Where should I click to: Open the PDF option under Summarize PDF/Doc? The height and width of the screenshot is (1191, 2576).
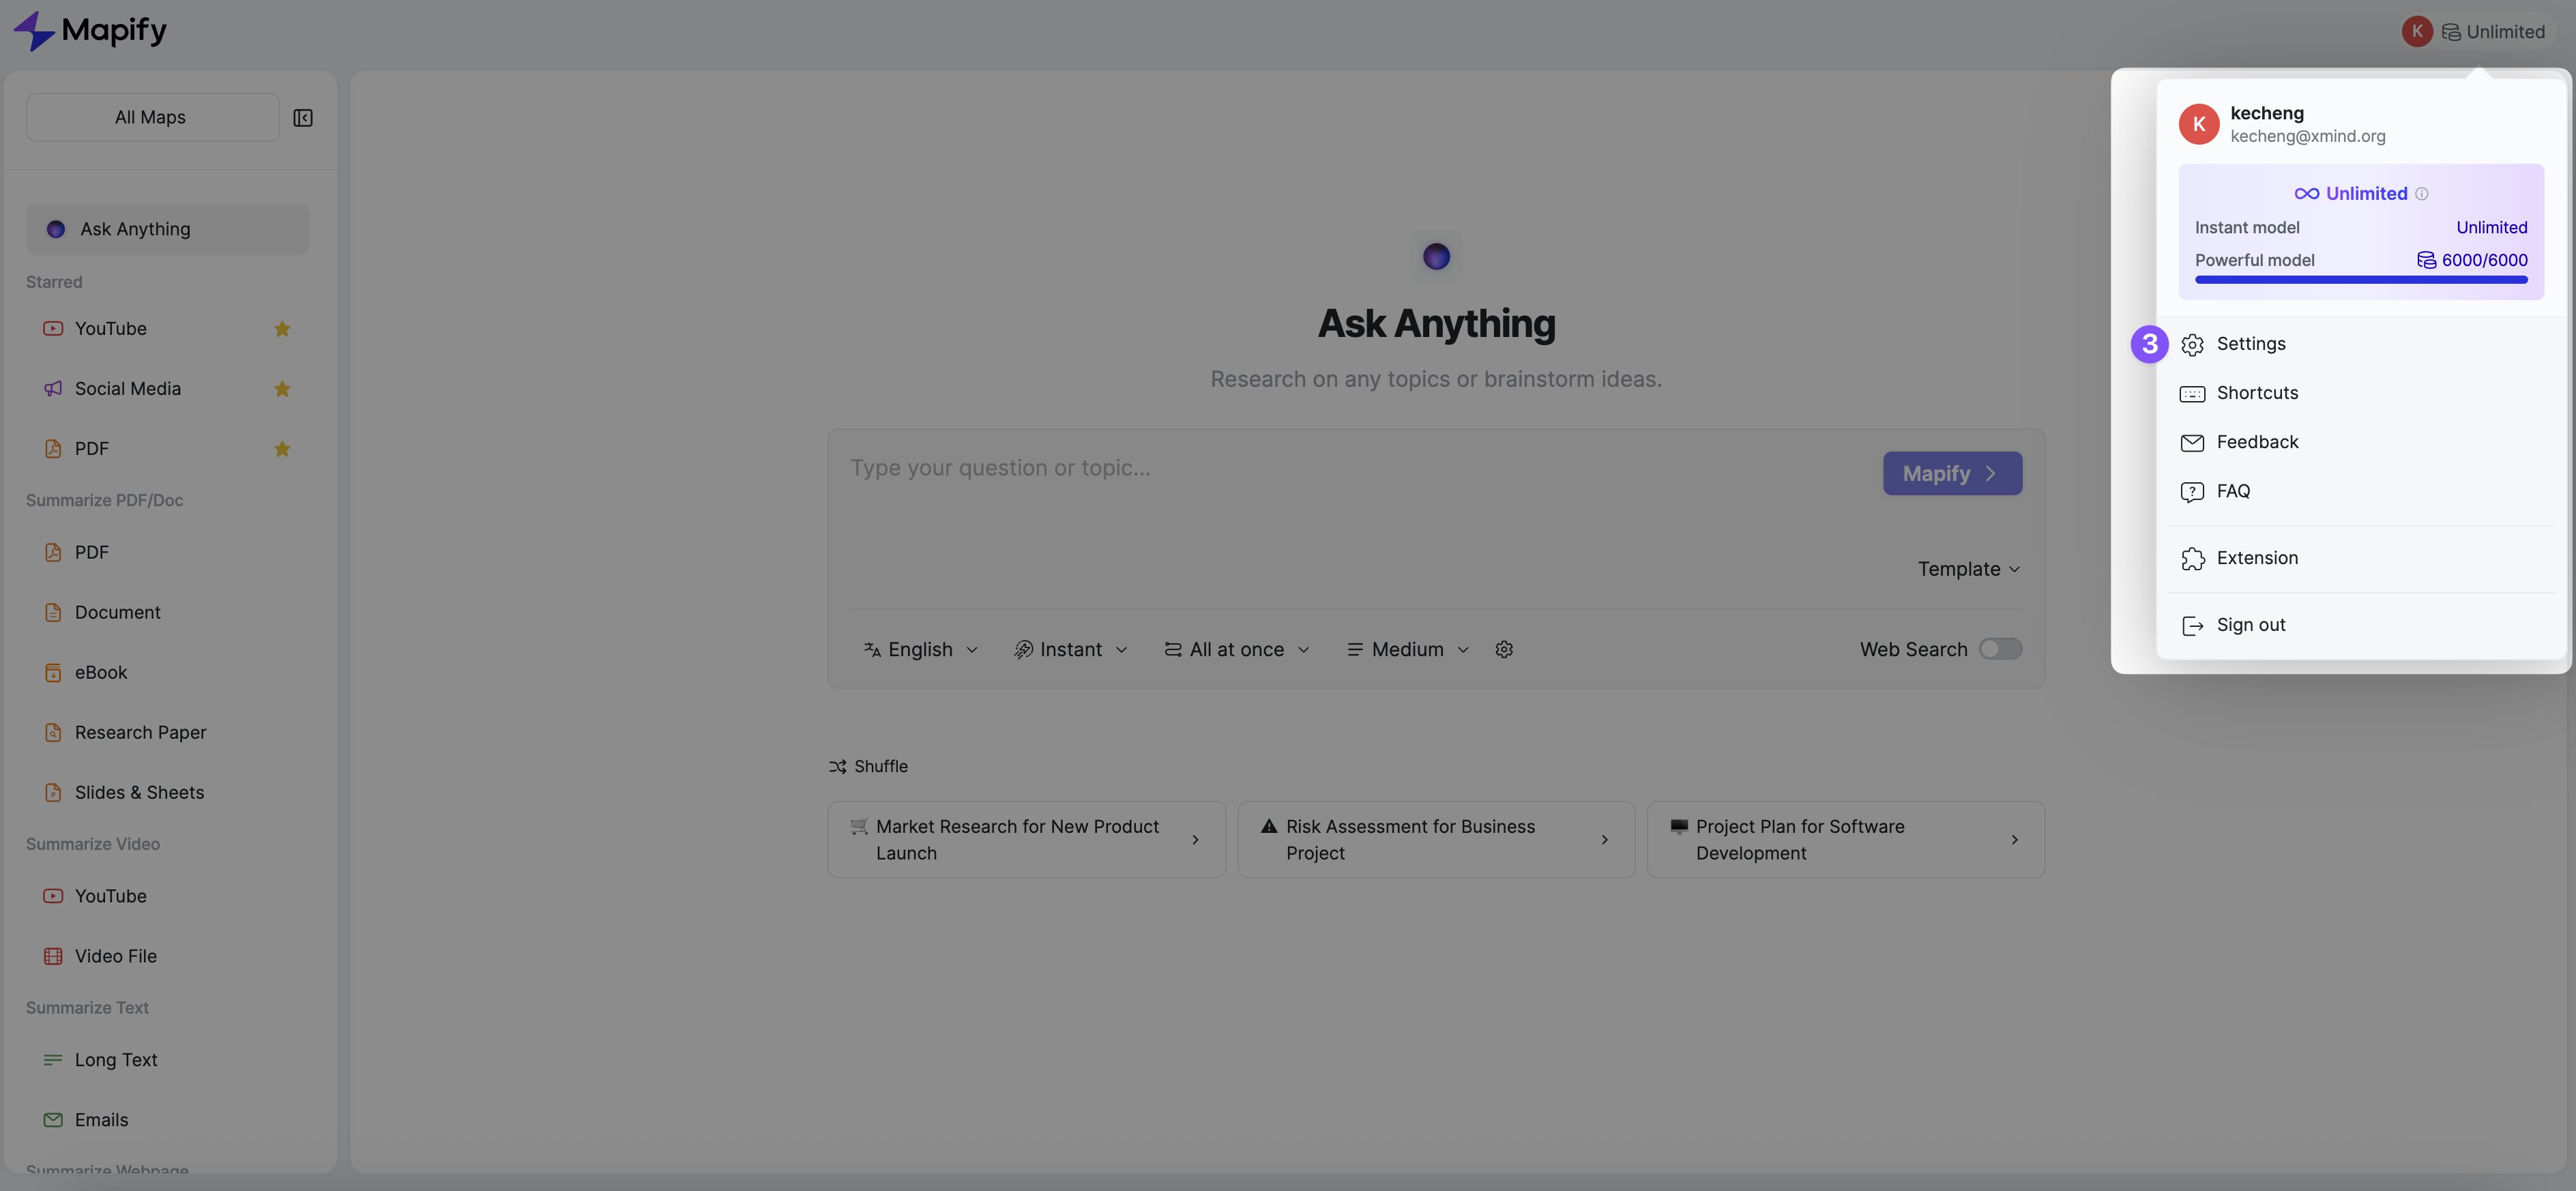click(91, 551)
